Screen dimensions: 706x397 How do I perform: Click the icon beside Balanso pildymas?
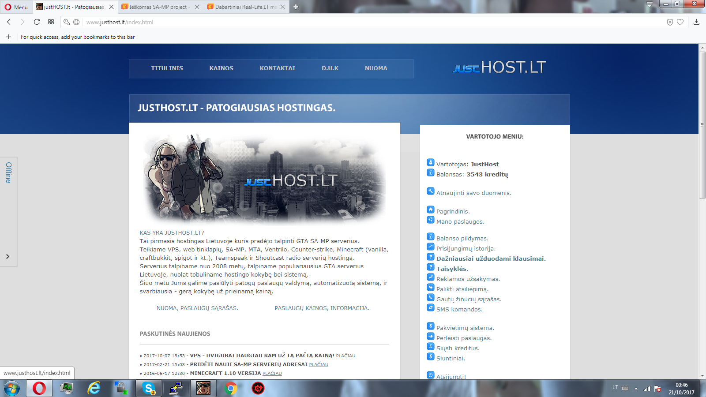[x=431, y=236]
